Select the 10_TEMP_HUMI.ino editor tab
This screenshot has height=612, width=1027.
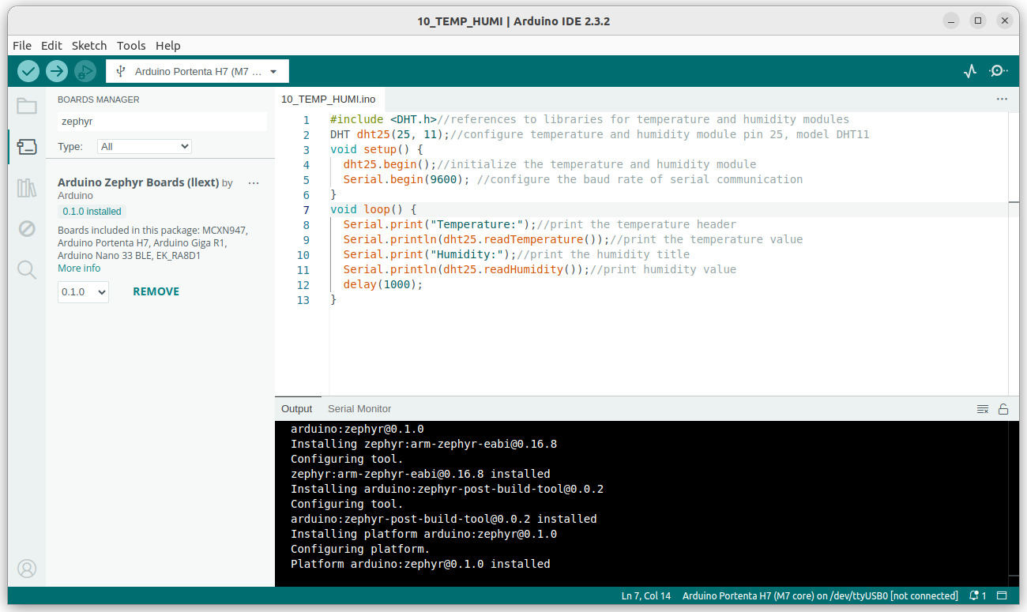pyautogui.click(x=329, y=99)
